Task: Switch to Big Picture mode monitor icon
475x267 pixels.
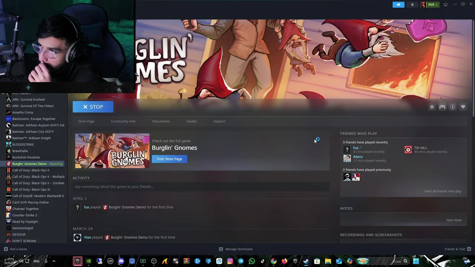Action: (445, 4)
